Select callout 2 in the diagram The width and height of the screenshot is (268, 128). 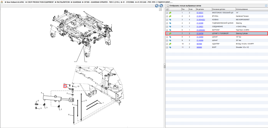[x=67, y=94]
